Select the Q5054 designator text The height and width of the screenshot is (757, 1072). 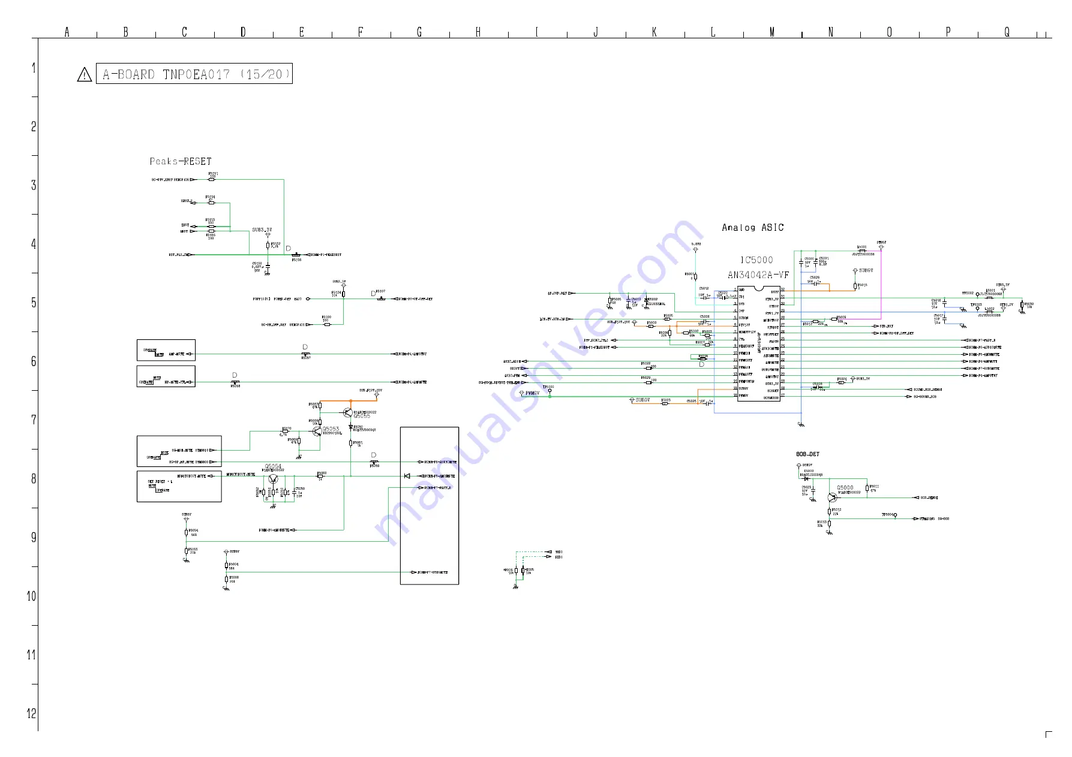tap(273, 466)
